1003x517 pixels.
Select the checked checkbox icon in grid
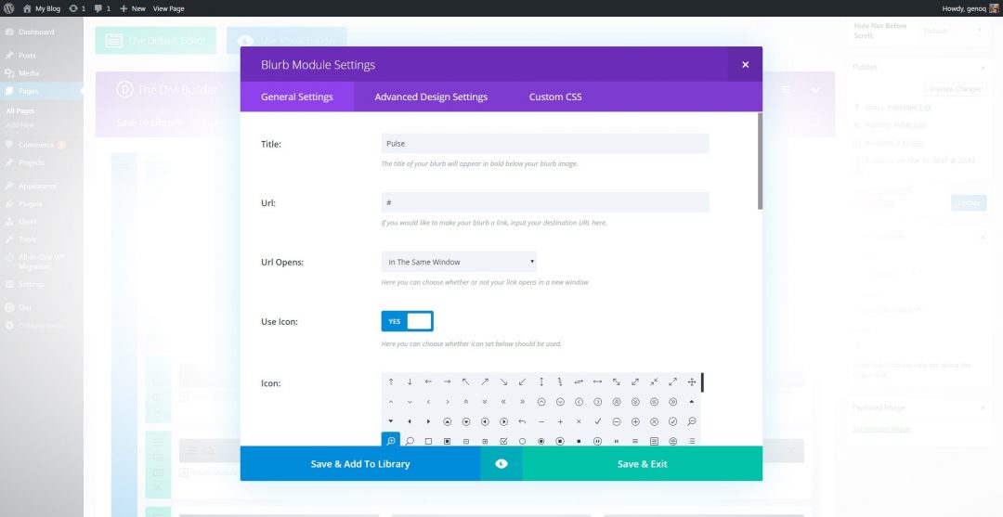coord(503,441)
